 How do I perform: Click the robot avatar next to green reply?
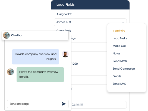point(11,72)
